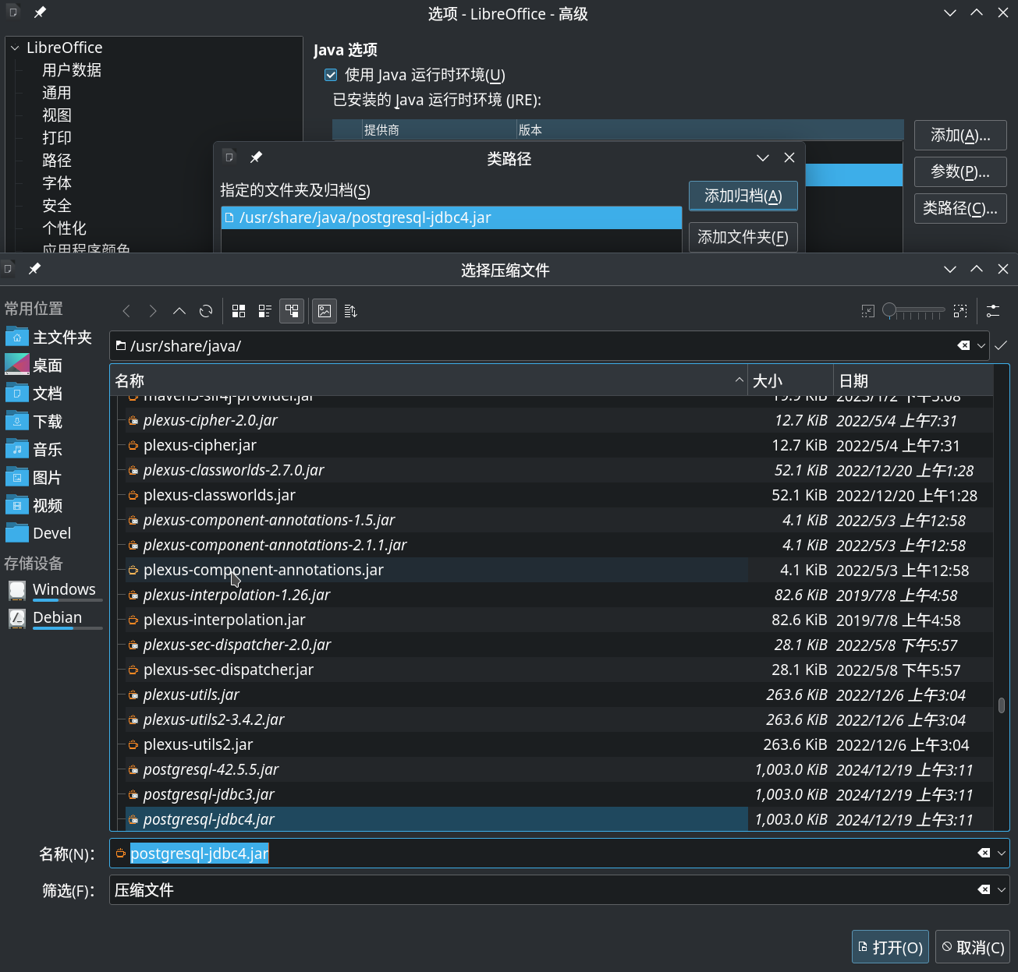
Task: Confirm the location path with checkmark
Action: pos(1001,345)
